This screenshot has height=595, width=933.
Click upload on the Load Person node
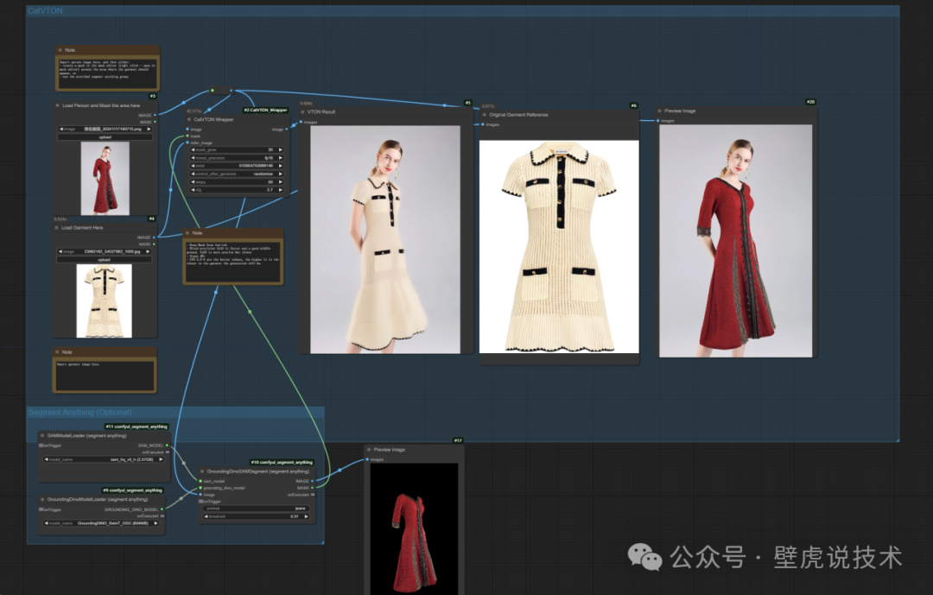104,136
